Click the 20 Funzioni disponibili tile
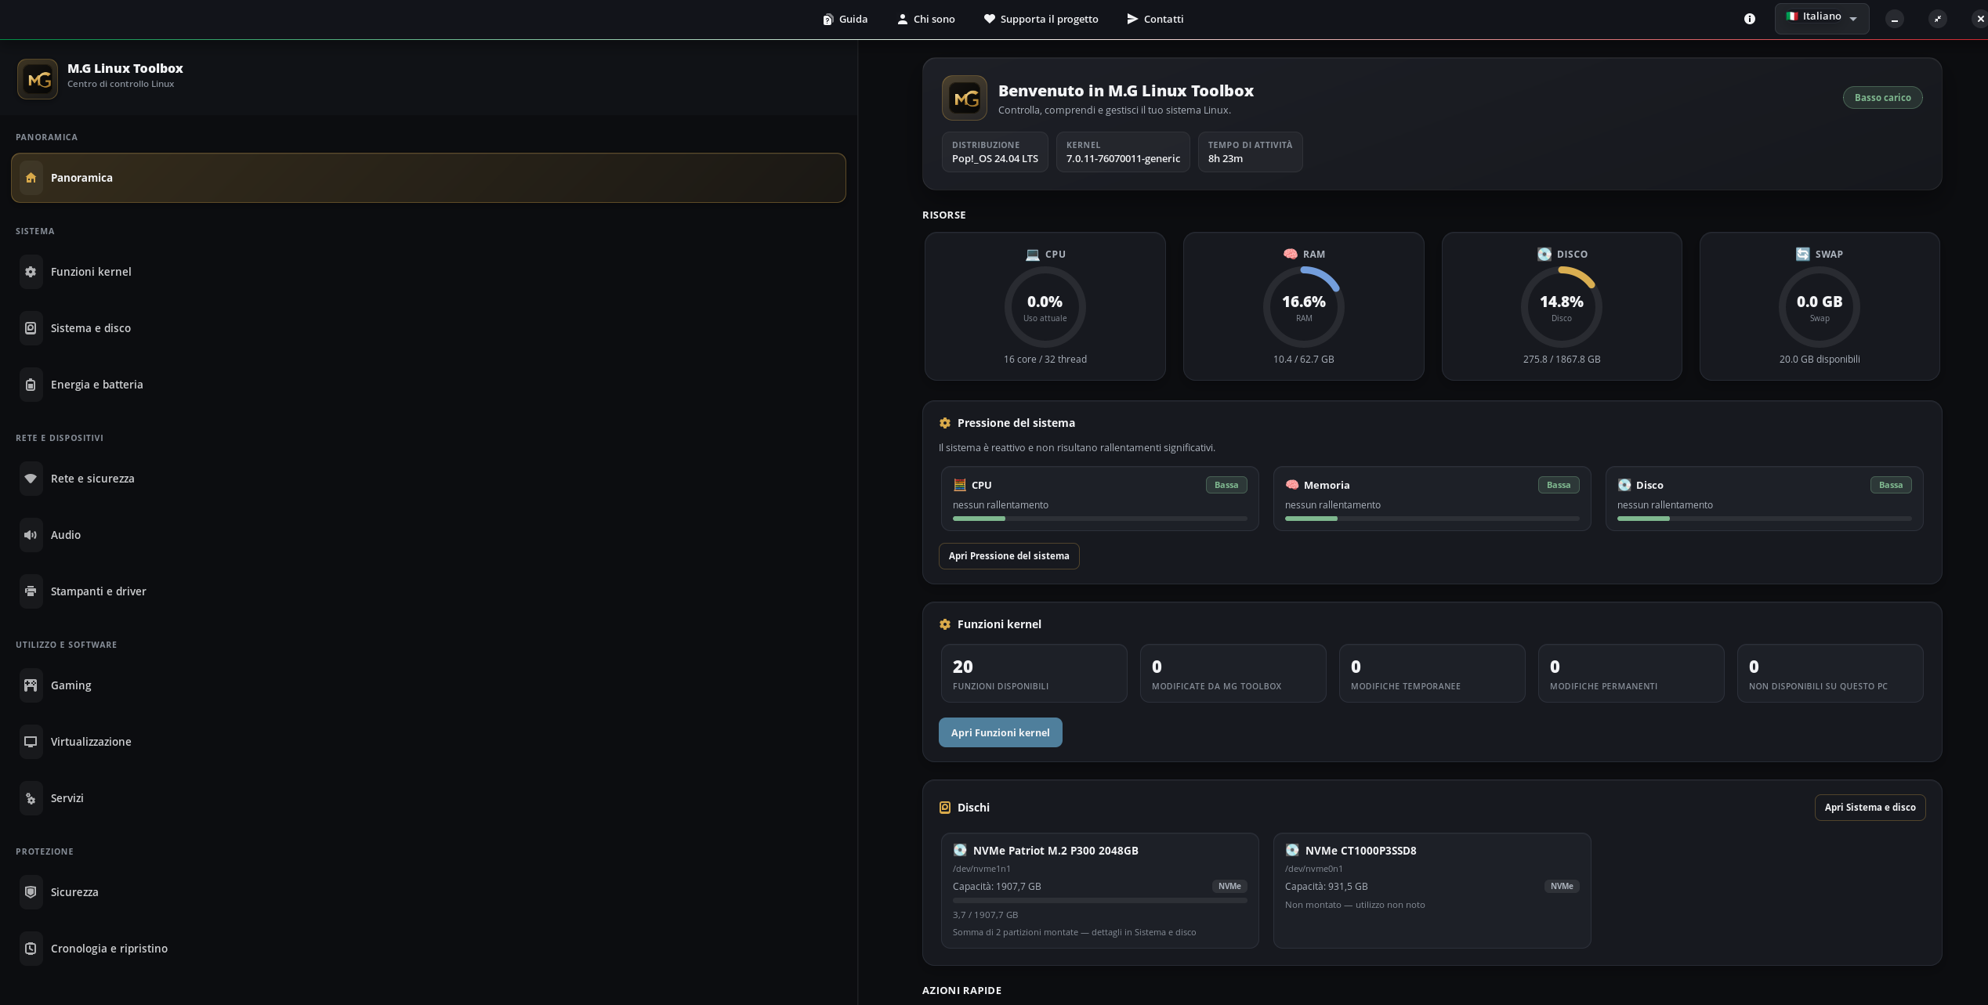 [1034, 674]
